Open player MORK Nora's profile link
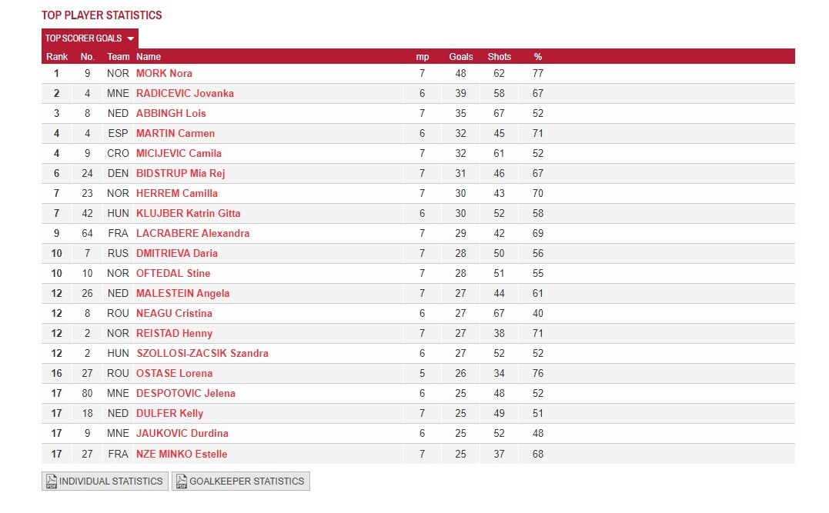This screenshot has width=829, height=513. pyautogui.click(x=164, y=74)
